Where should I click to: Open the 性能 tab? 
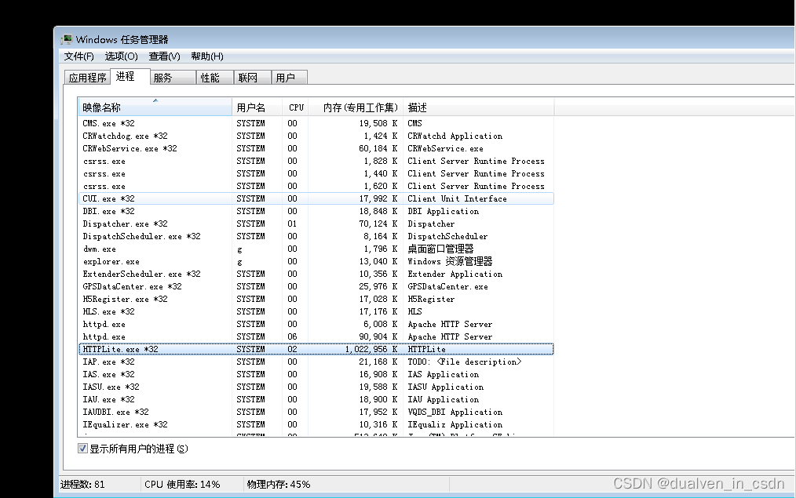pos(215,78)
